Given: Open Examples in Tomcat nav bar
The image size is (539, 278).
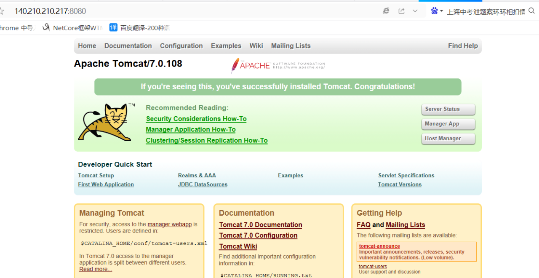Looking at the screenshot, I should coord(226,46).
